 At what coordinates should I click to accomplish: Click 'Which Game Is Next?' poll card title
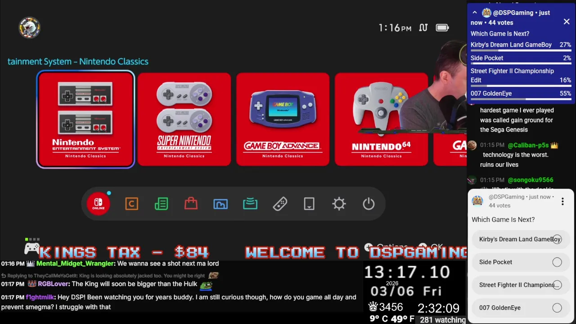(503, 220)
